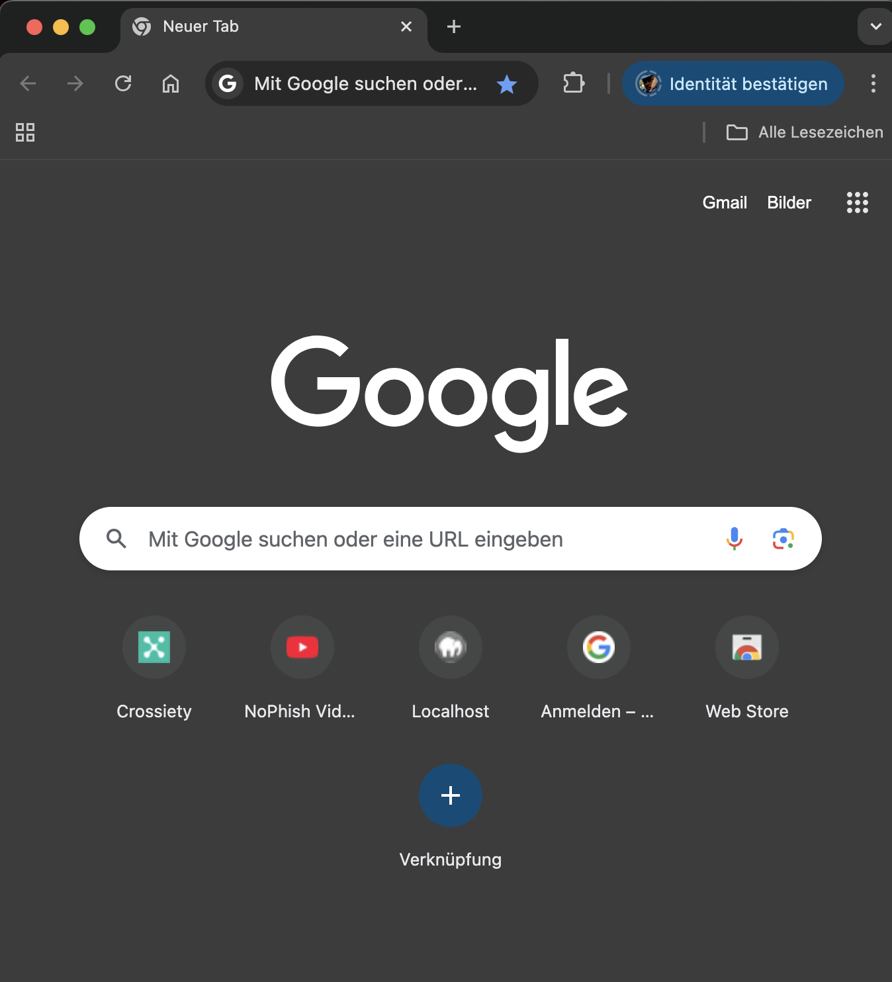
Task: Open the Alle Lesezeichen folder
Action: coord(805,132)
